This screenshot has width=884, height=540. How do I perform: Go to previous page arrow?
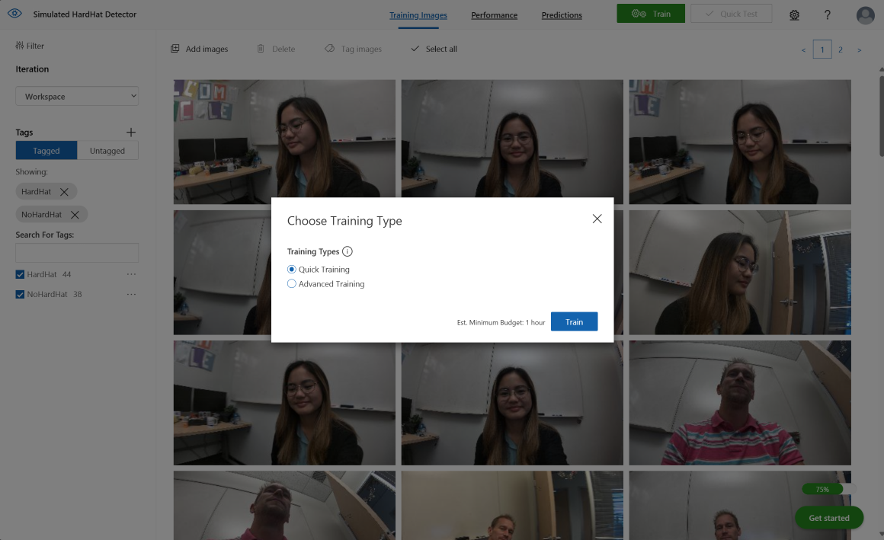click(803, 50)
